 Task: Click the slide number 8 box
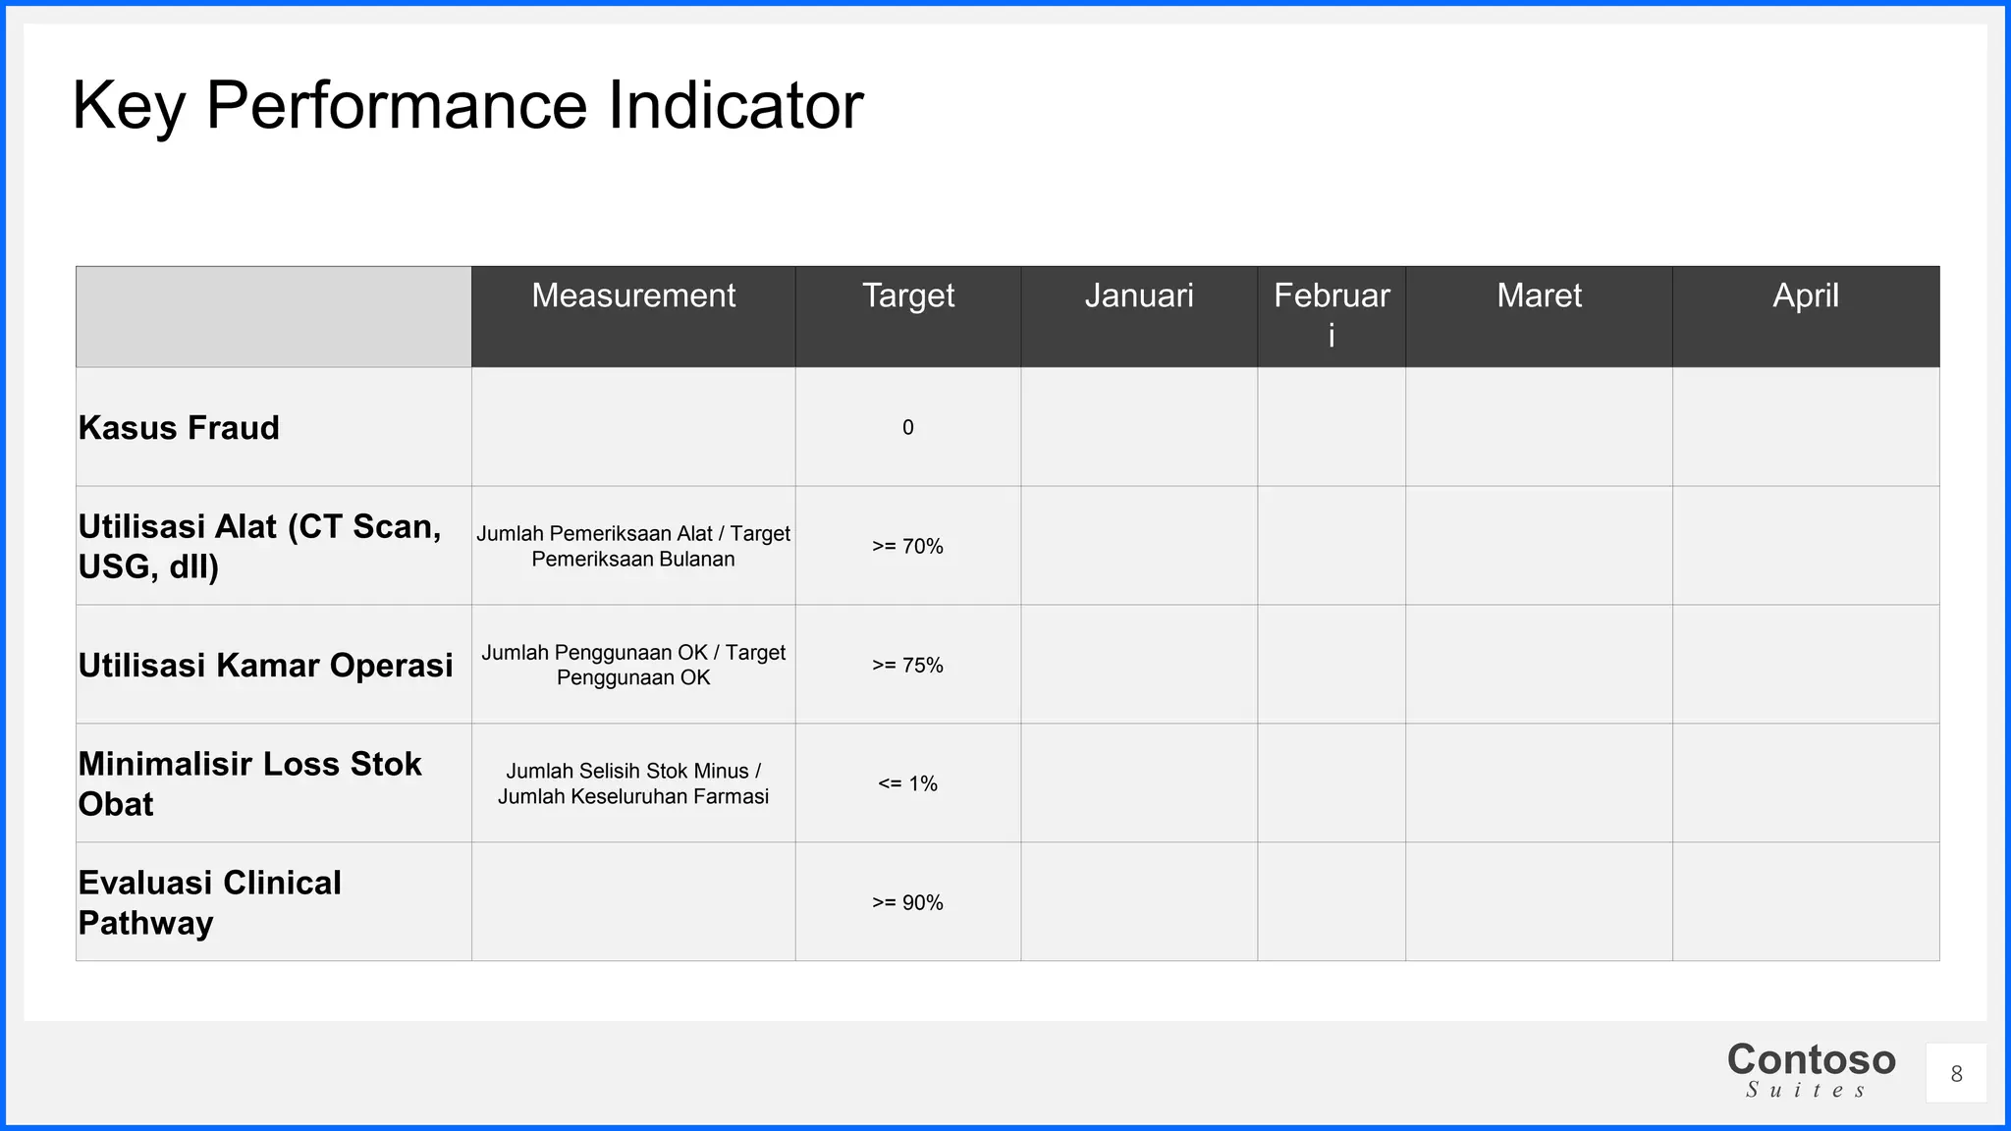(1956, 1074)
